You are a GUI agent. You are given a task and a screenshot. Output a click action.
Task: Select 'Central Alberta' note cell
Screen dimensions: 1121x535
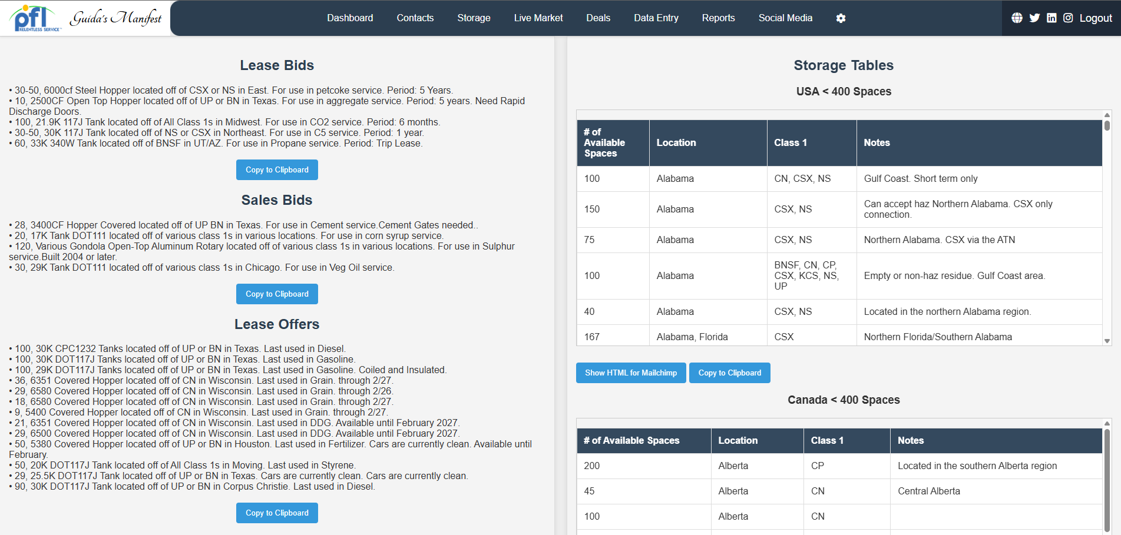pos(996,491)
